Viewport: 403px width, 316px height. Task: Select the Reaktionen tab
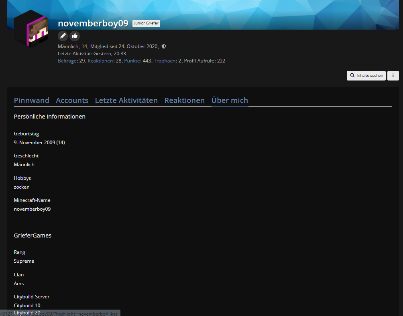[185, 100]
